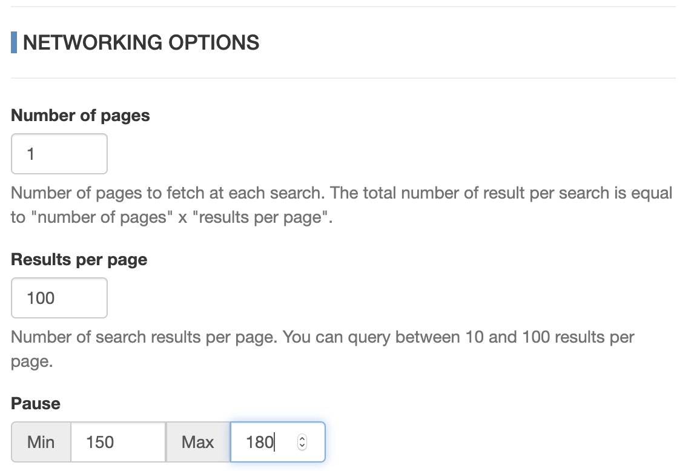Image resolution: width=694 pixels, height=471 pixels.
Task: Click the Min addon label
Action: tap(41, 442)
